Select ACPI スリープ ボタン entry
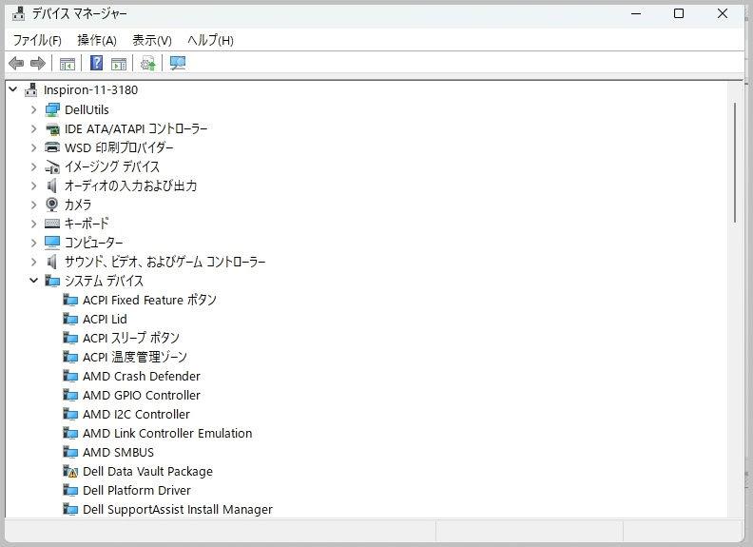 tap(131, 338)
